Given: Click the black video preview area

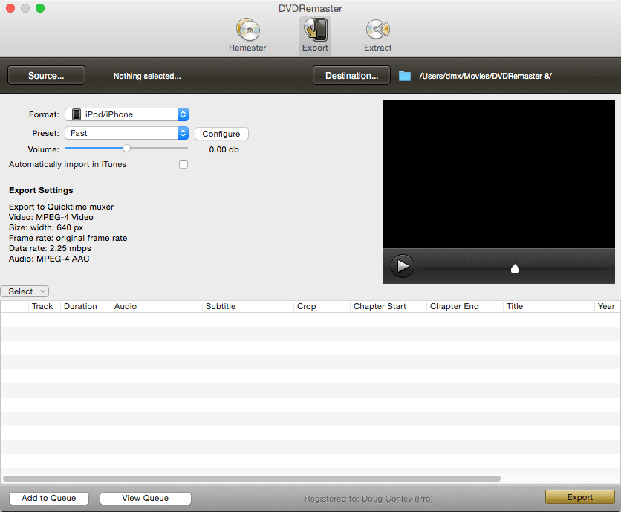Looking at the screenshot, I should [x=499, y=174].
